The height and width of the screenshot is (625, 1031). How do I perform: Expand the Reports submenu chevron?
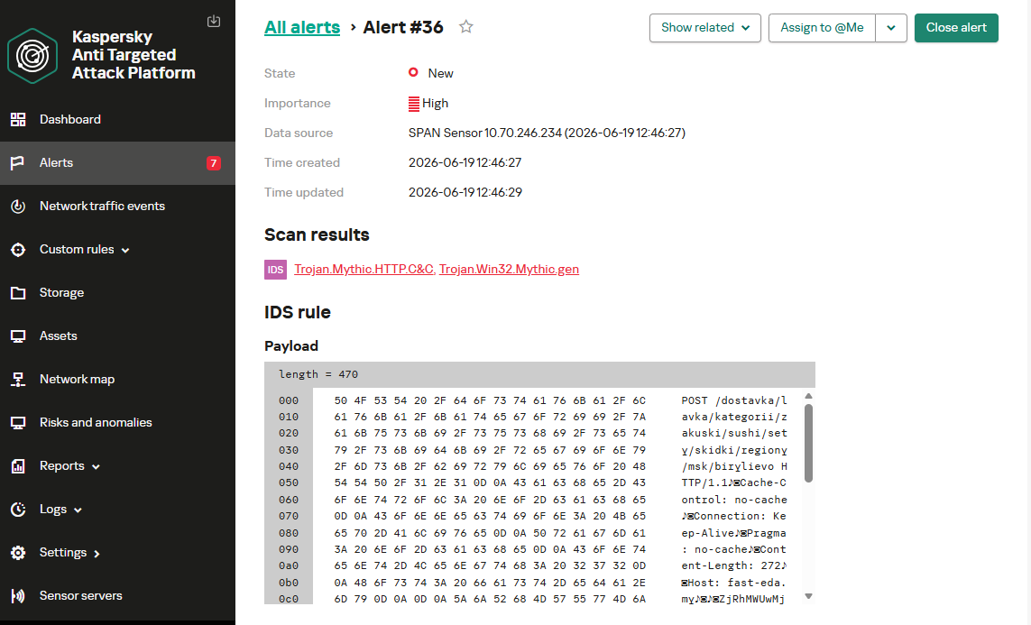[x=96, y=466]
